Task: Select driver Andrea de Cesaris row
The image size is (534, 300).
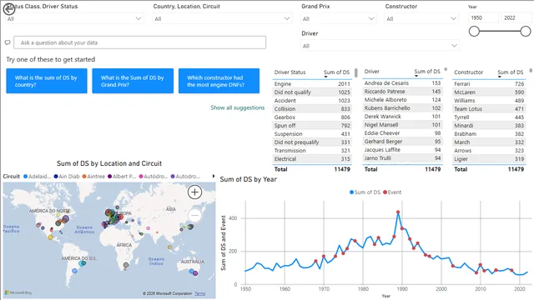Action: click(402, 83)
